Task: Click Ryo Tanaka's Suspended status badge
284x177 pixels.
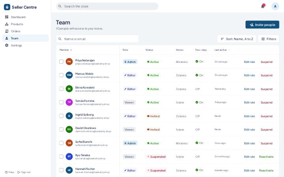Action: coord(156,157)
